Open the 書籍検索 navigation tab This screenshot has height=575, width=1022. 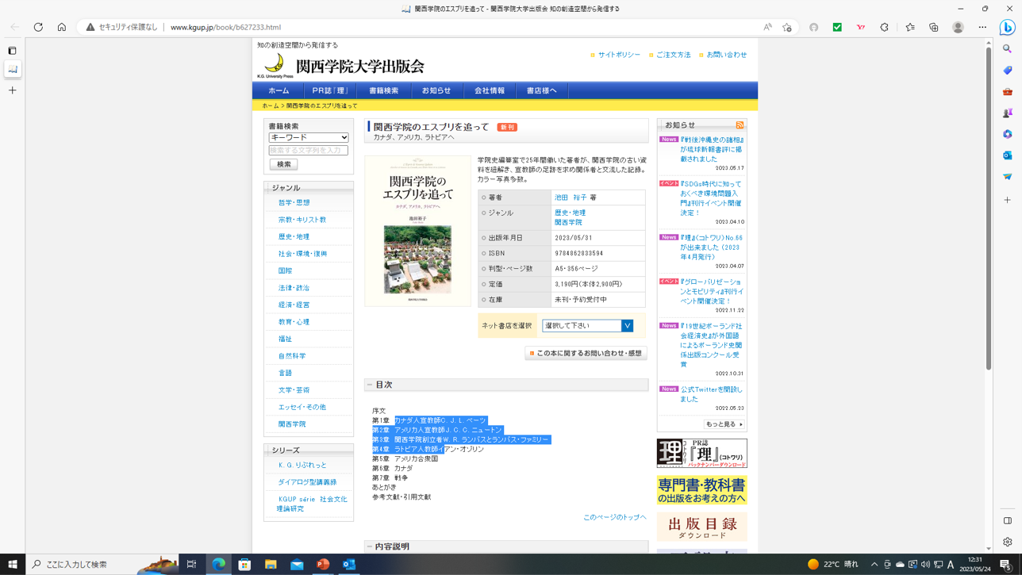pos(384,90)
